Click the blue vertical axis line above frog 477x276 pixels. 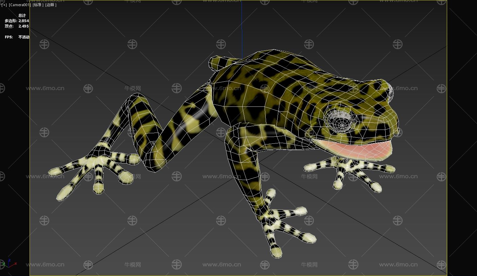[242, 27]
